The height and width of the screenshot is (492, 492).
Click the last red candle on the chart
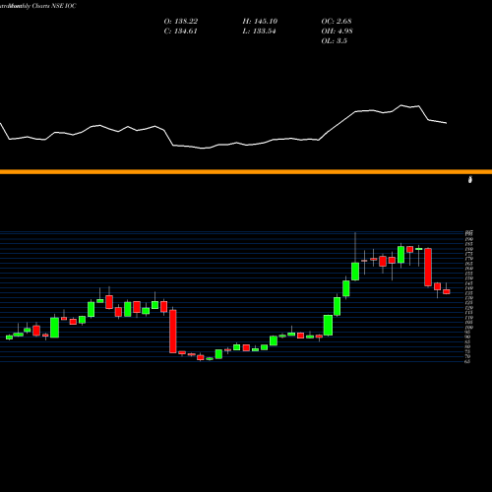447,291
